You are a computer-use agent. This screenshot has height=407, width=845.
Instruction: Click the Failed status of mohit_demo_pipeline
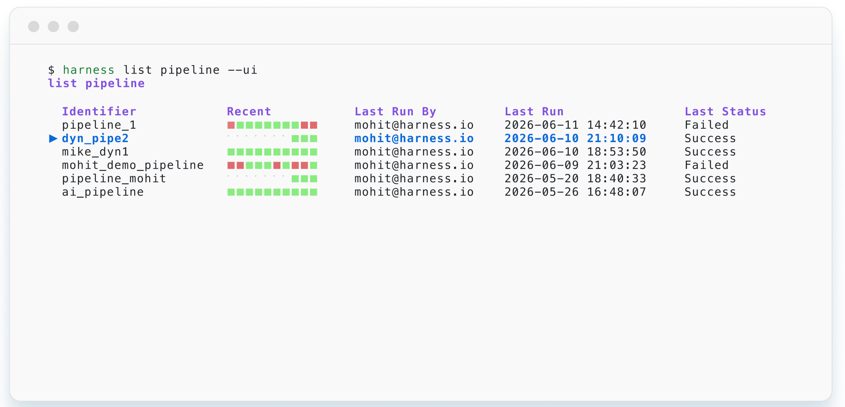click(707, 165)
